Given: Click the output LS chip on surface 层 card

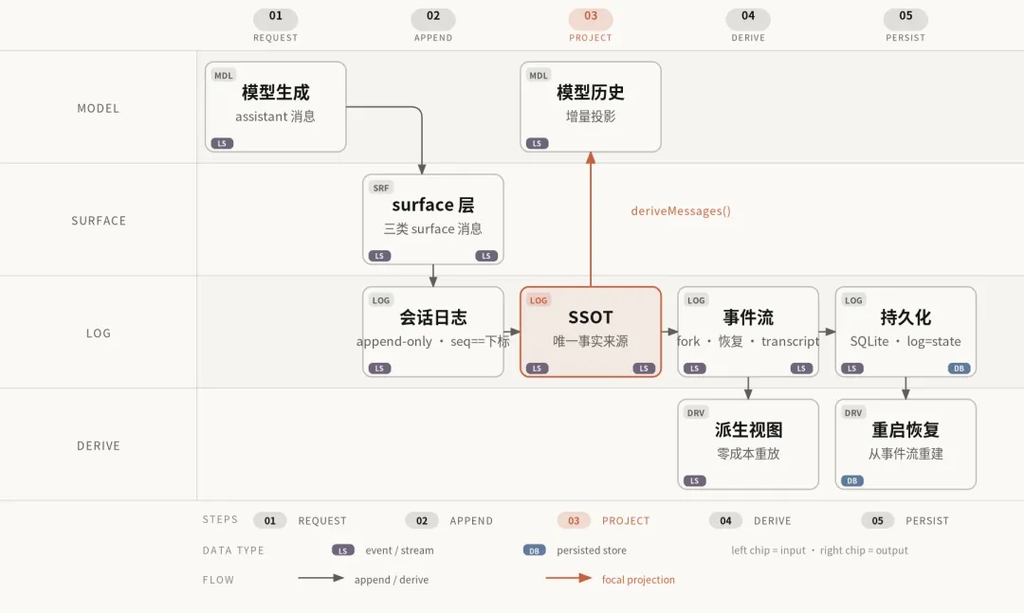Looking at the screenshot, I should [486, 256].
